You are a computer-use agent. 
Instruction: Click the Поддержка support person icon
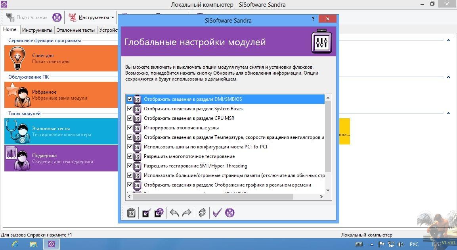pyautogui.click(x=18, y=158)
